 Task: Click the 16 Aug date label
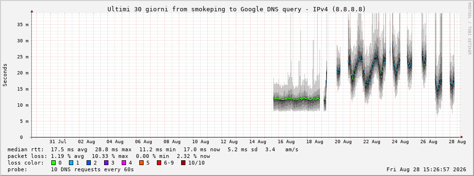[x=286, y=141]
